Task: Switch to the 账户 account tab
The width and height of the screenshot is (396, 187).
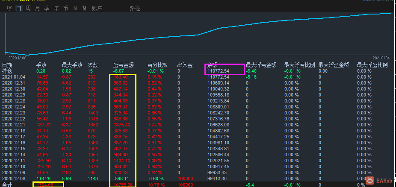Action: [x=97, y=8]
